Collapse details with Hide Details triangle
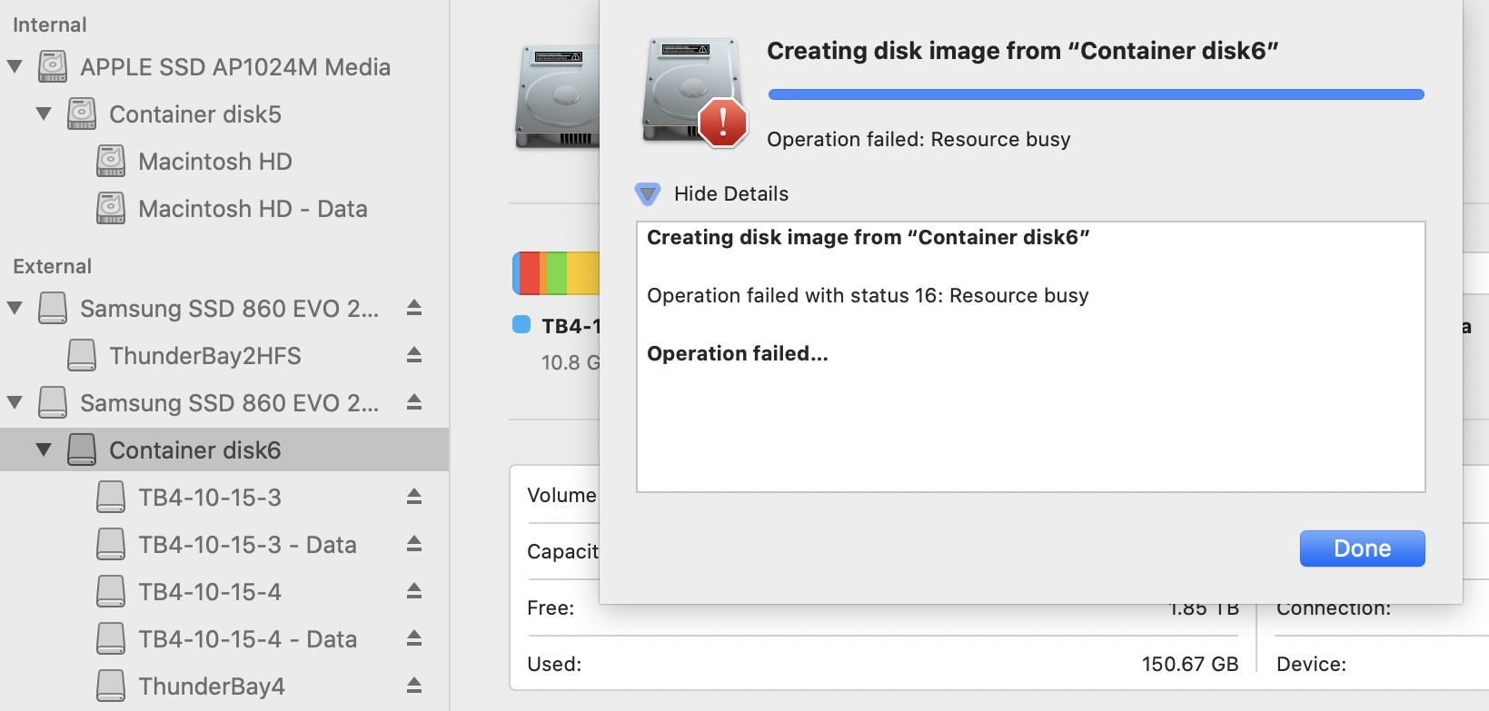 click(x=648, y=193)
